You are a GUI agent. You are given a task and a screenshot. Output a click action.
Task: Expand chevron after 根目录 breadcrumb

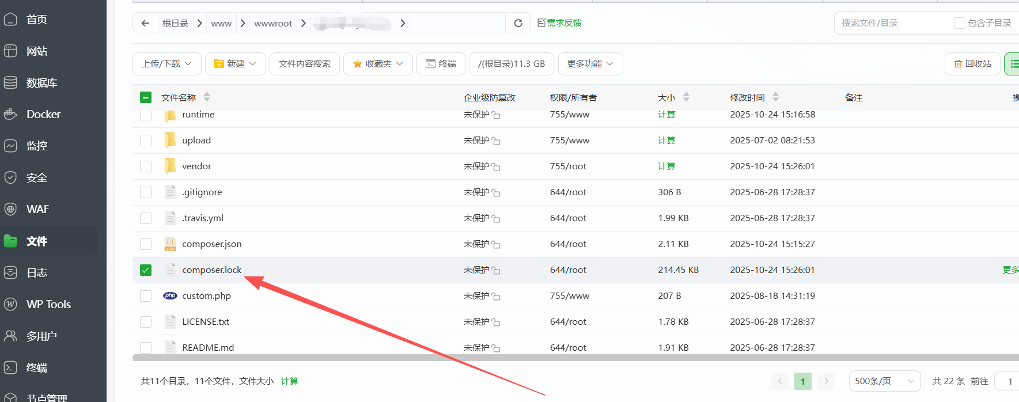pyautogui.click(x=199, y=23)
